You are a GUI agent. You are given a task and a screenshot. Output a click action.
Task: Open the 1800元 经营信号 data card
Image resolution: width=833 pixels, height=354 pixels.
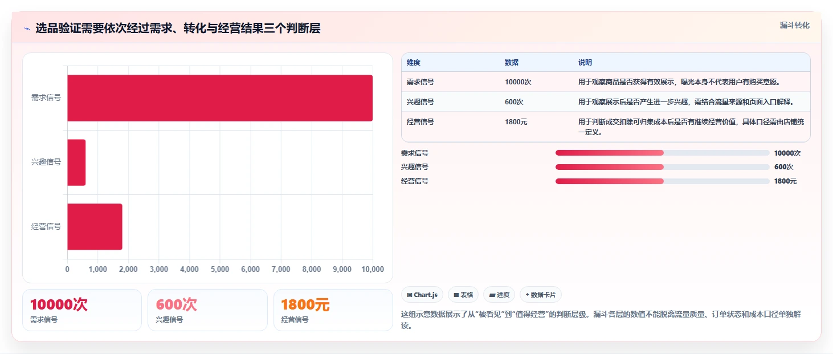pos(333,310)
